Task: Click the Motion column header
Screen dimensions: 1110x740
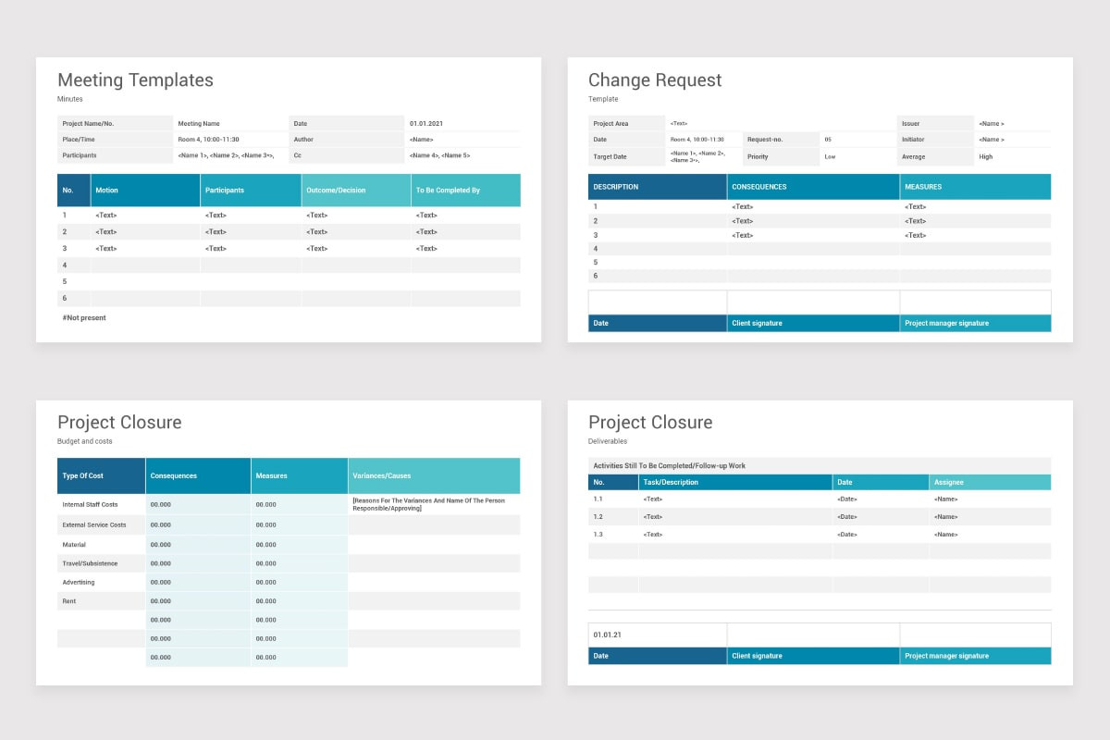Action: pyautogui.click(x=106, y=191)
